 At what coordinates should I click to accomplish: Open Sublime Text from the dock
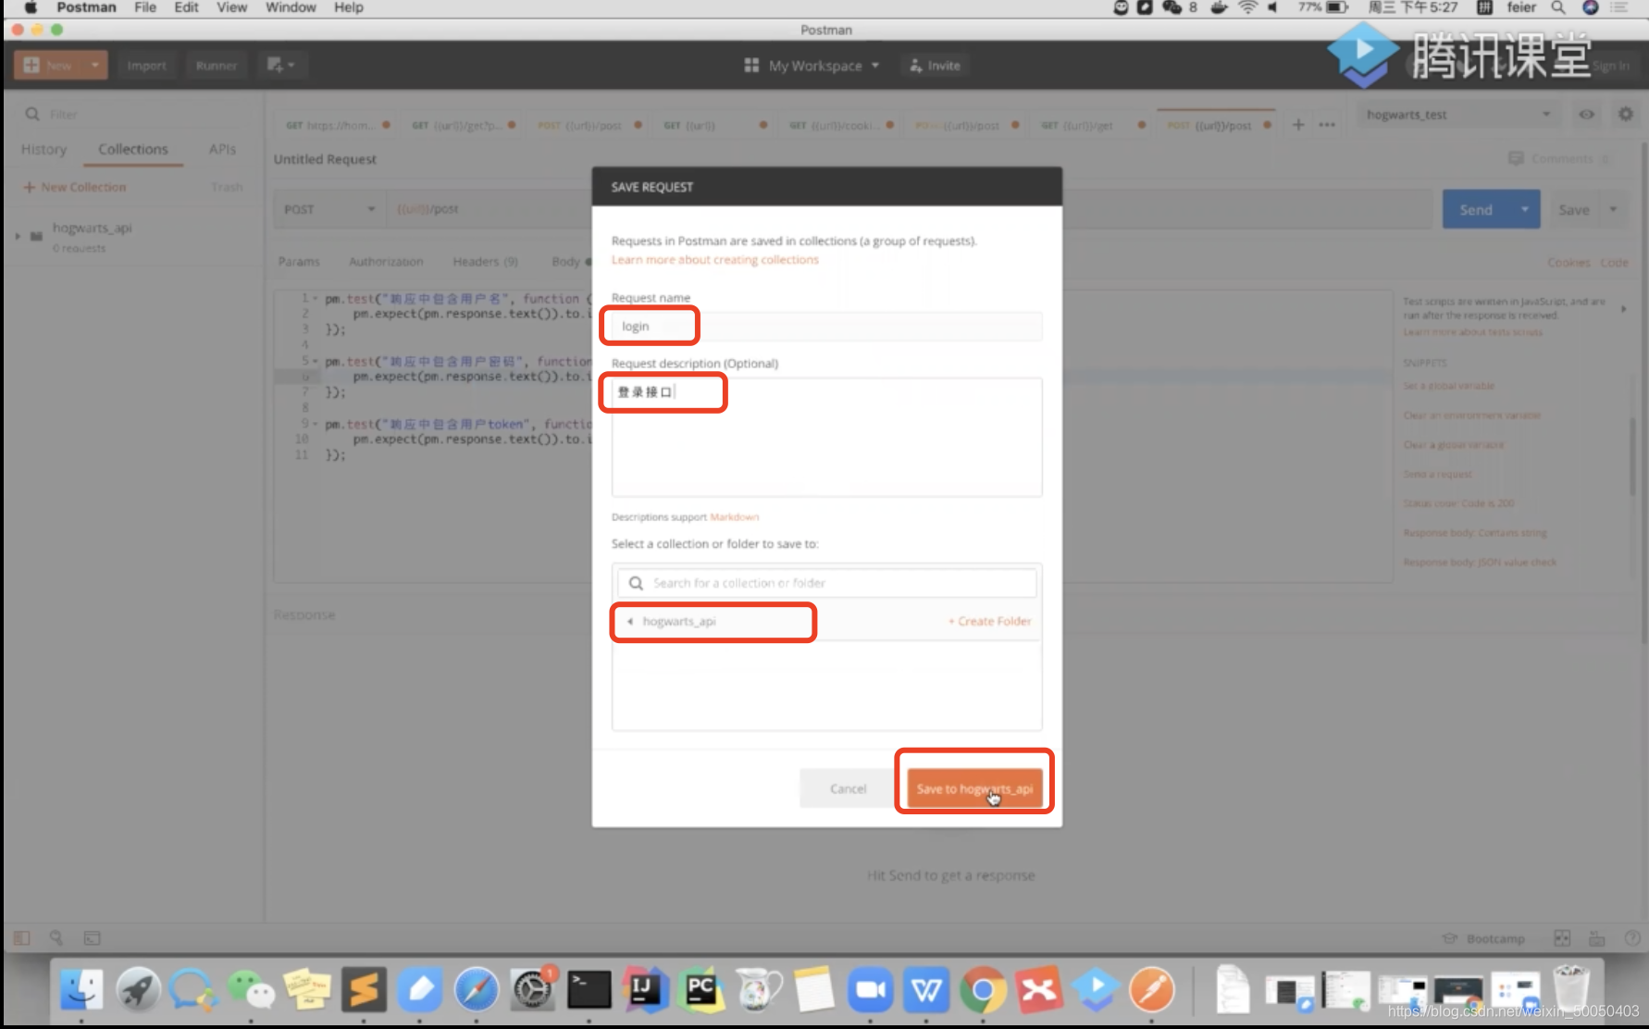pyautogui.click(x=364, y=990)
